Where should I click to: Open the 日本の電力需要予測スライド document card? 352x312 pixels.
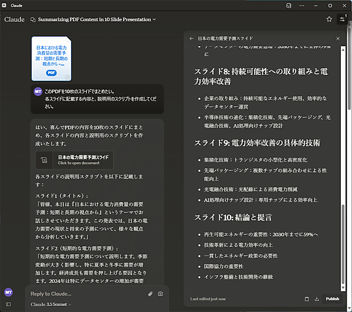click(75, 160)
